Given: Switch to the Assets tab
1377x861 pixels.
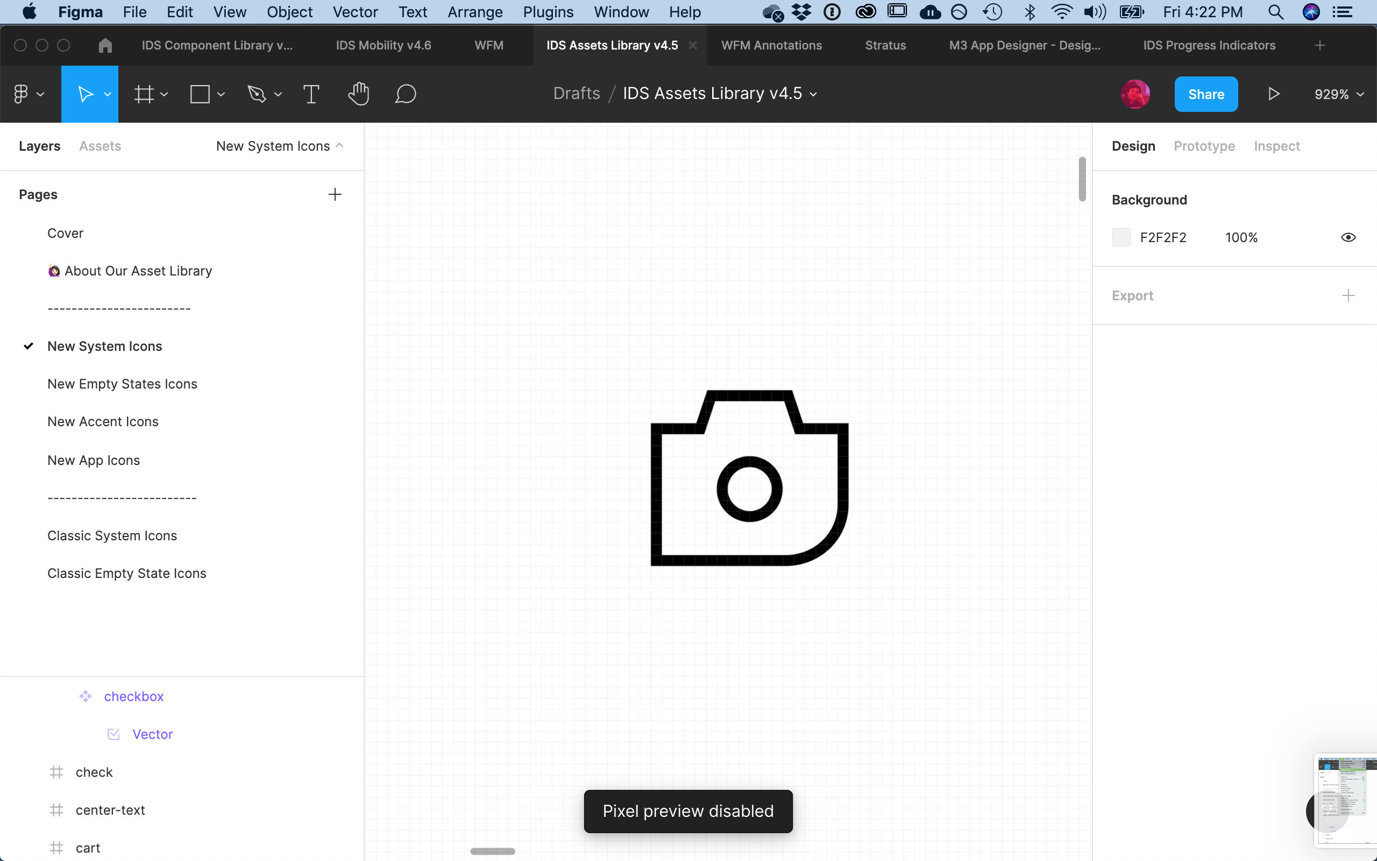Looking at the screenshot, I should tap(100, 146).
